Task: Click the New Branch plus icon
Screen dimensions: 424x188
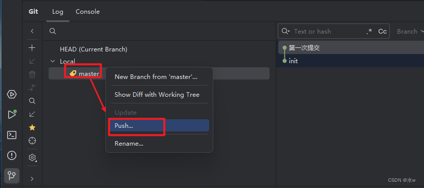Action: click(x=32, y=48)
